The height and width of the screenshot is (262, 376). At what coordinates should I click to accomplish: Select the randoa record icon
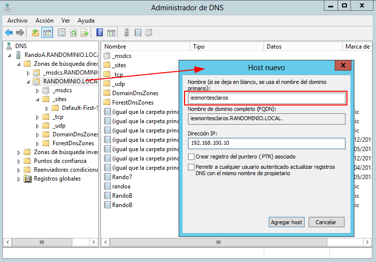pos(107,186)
